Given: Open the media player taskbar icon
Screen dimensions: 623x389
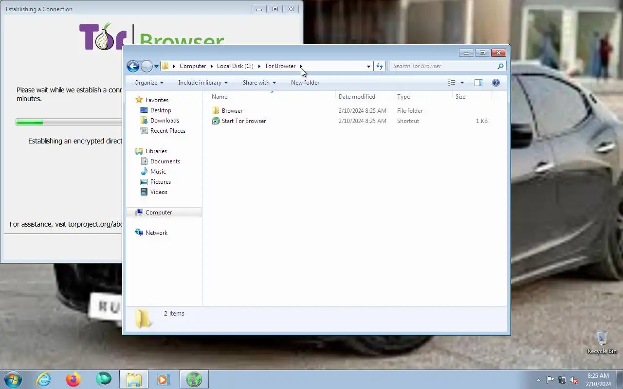Looking at the screenshot, I should [164, 379].
